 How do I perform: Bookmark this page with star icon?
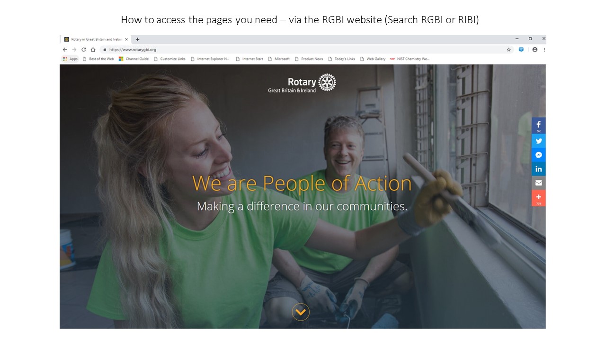509,49
